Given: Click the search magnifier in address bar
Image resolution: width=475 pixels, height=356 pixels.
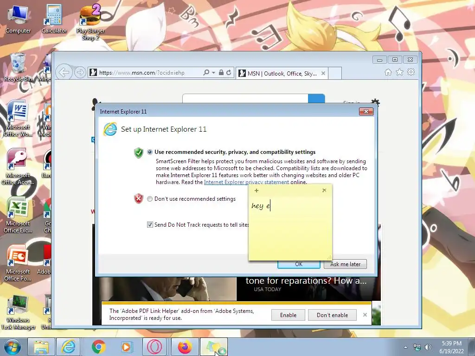Looking at the screenshot, I should click(206, 73).
